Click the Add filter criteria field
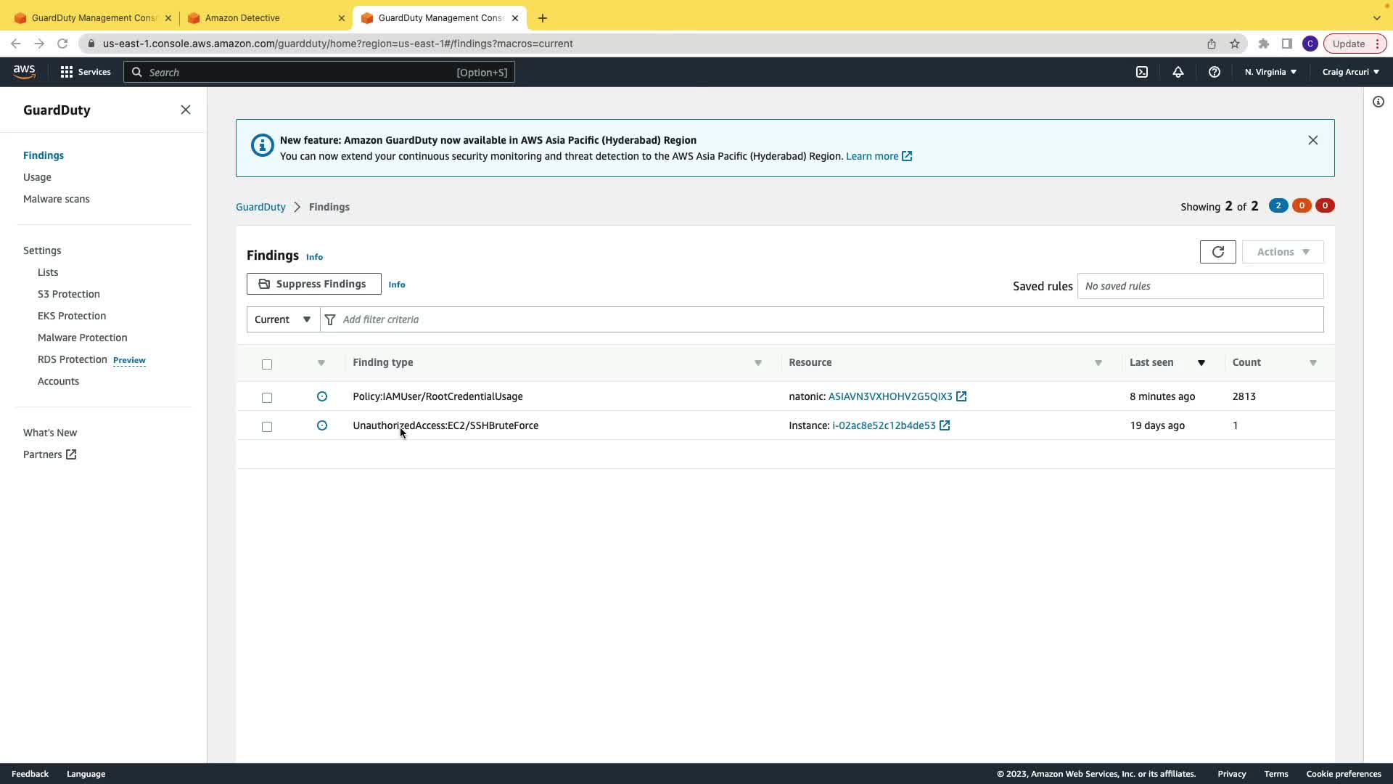Screen dimensions: 1393x784 click(x=827, y=319)
